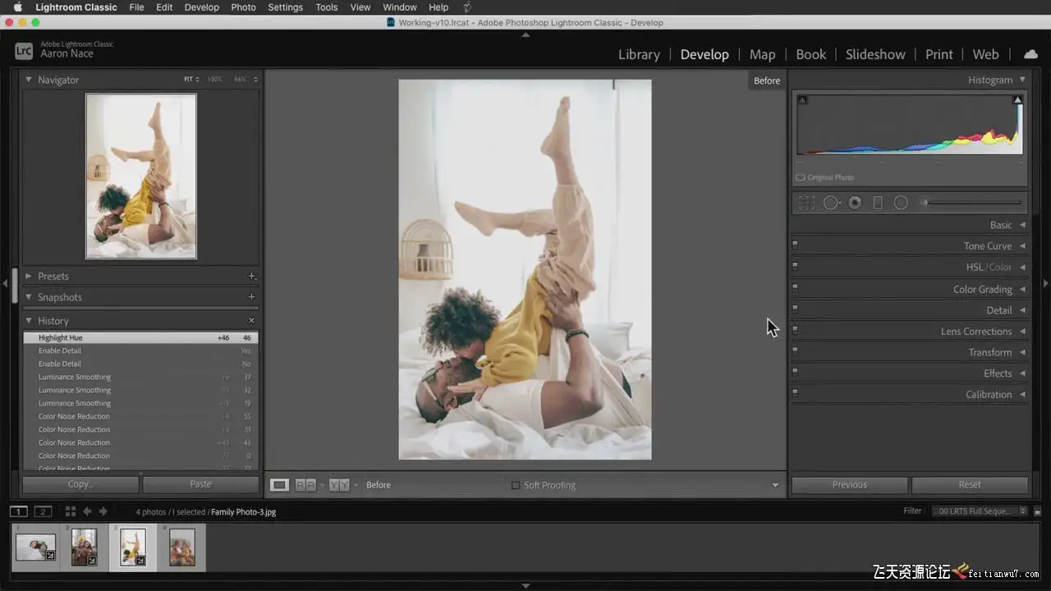Image resolution: width=1051 pixels, height=591 pixels.
Task: Select the Radial Filter tool
Action: coord(901,203)
